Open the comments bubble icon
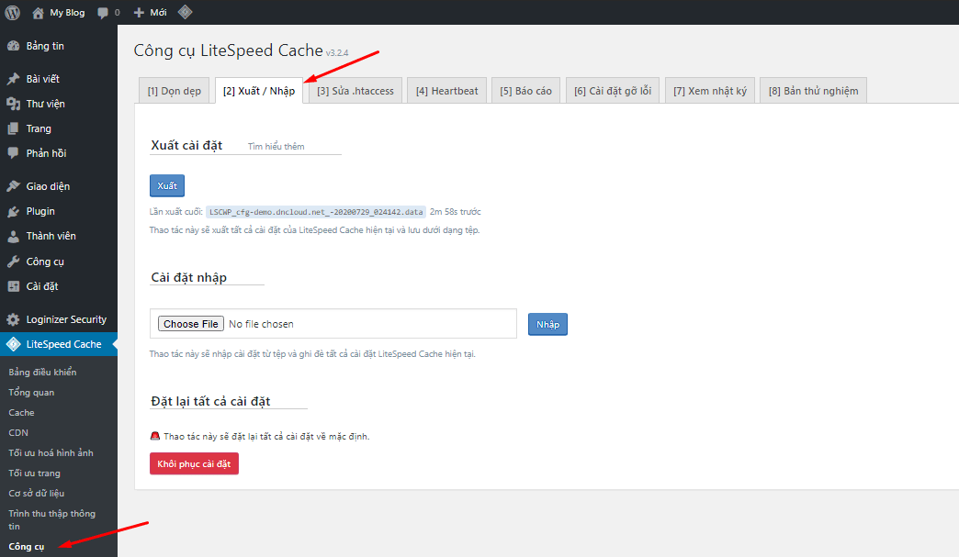 (x=103, y=13)
